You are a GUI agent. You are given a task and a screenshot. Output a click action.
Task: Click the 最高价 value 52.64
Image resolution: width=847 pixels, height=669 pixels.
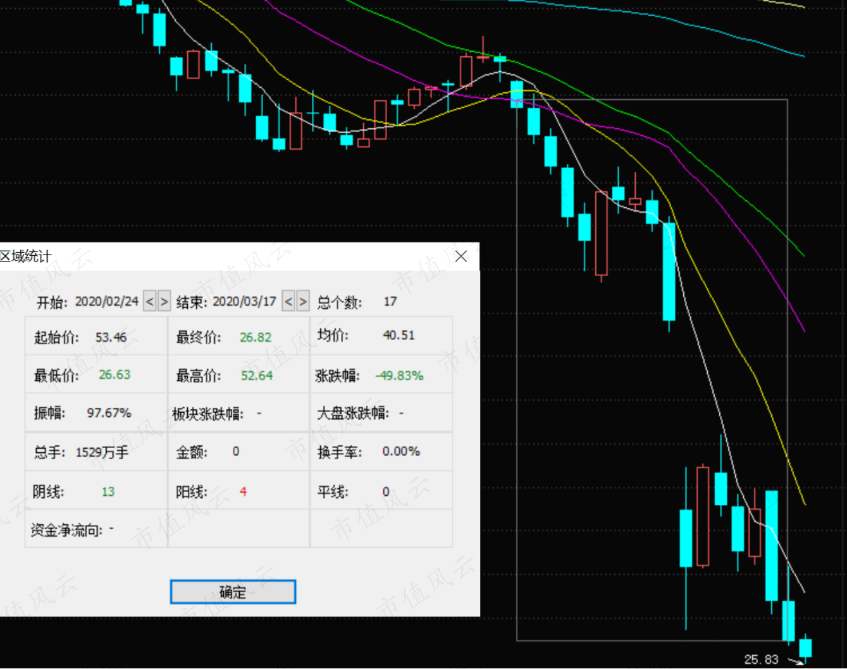257,375
